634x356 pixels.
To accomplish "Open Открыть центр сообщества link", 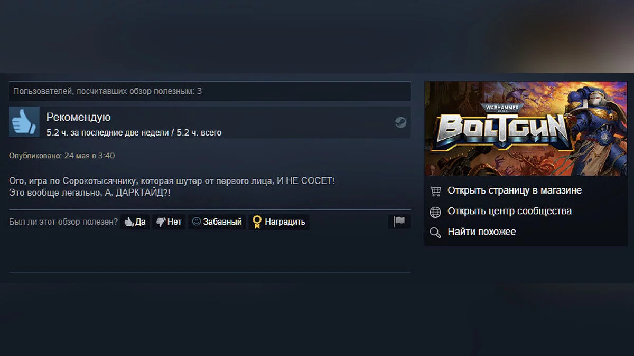I will click(509, 211).
